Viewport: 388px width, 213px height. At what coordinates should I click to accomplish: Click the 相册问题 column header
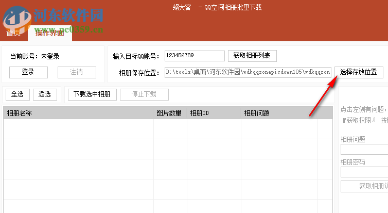click(x=279, y=113)
